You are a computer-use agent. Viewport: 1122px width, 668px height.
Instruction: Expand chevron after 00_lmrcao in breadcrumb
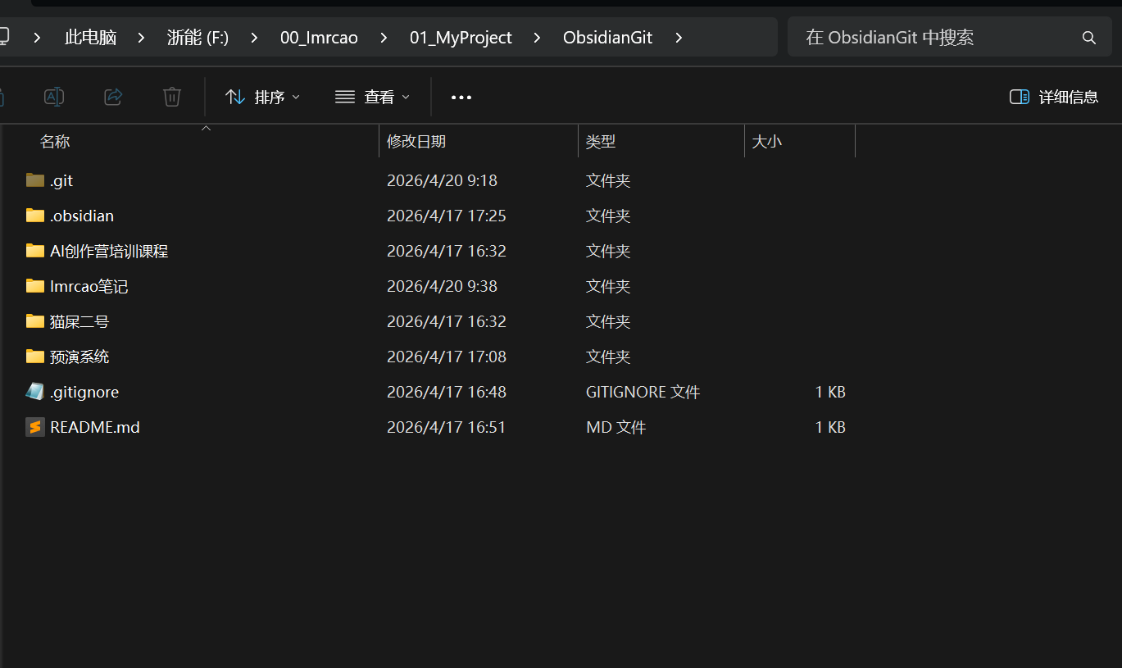(384, 38)
